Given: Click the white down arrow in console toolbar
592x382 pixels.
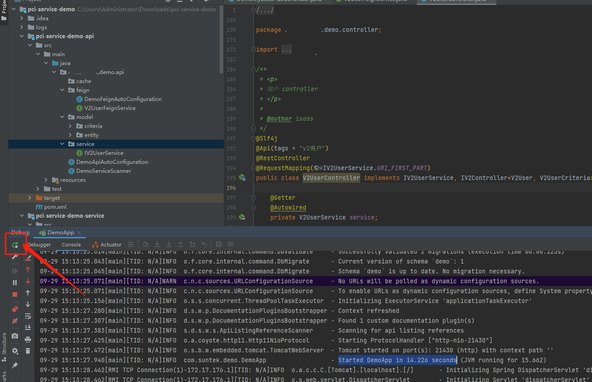Looking at the screenshot, I should pyautogui.click(x=28, y=304).
